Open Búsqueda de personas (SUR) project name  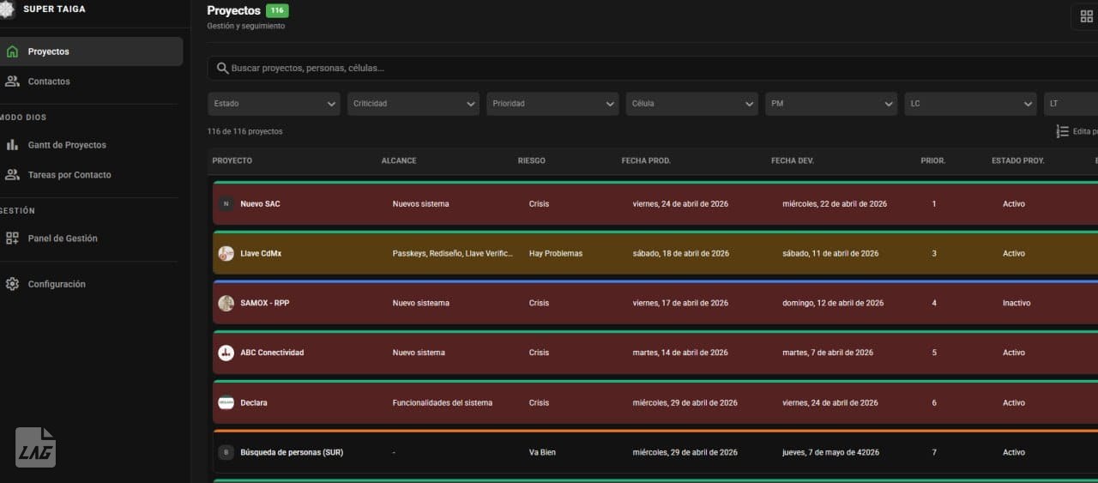(x=292, y=452)
